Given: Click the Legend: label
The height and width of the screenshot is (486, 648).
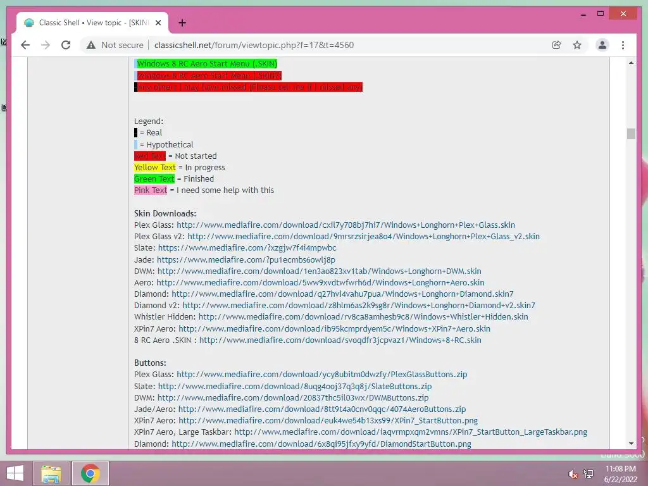Looking at the screenshot, I should point(149,121).
